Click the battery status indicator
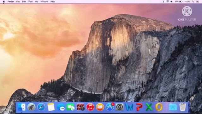 click(179, 2)
